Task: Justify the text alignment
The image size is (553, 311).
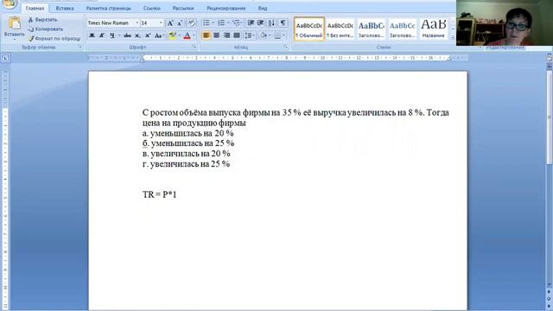Action: 237,35
